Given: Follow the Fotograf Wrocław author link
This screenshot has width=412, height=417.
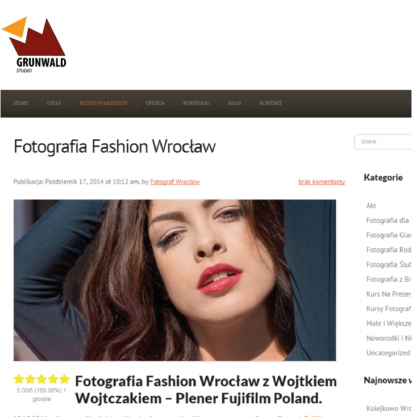Looking at the screenshot, I should coord(175,182).
